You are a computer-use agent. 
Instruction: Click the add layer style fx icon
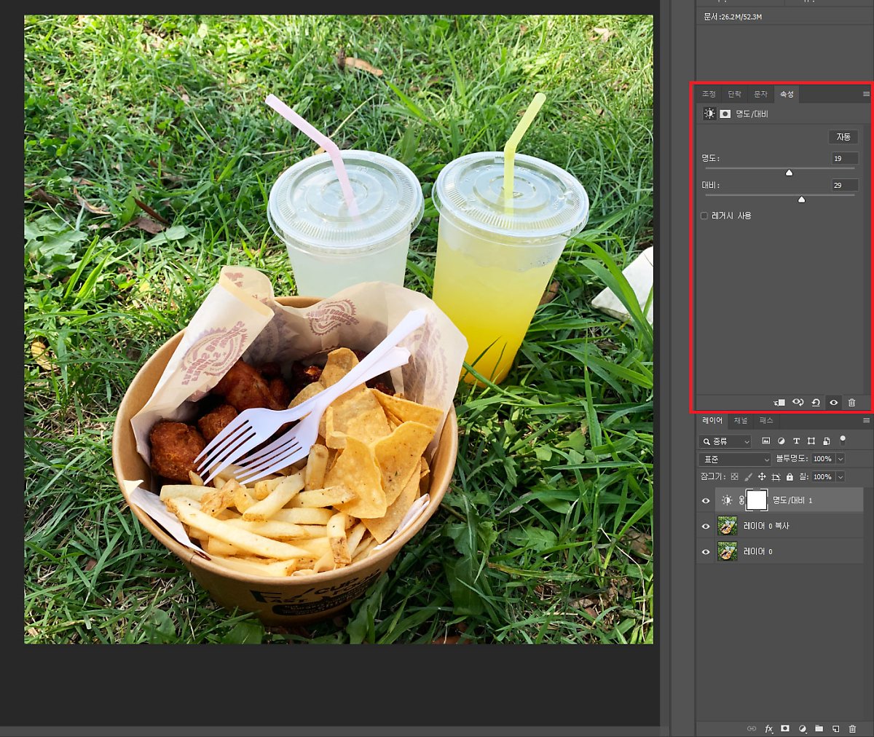pyautogui.click(x=768, y=728)
